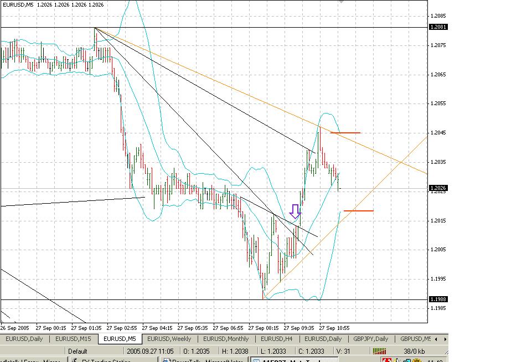Open the EURUSD,Weekly chart tab
Viewport: 532px width, 362px height.
[169, 339]
